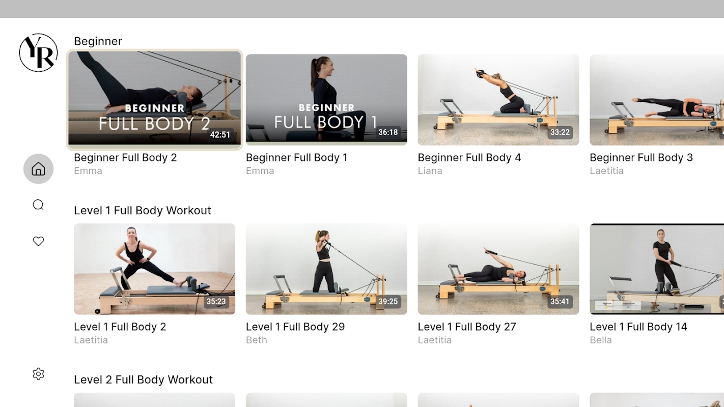The height and width of the screenshot is (407, 724).
Task: Click the Level 1 Full Body 29 title
Action: pyautogui.click(x=295, y=327)
